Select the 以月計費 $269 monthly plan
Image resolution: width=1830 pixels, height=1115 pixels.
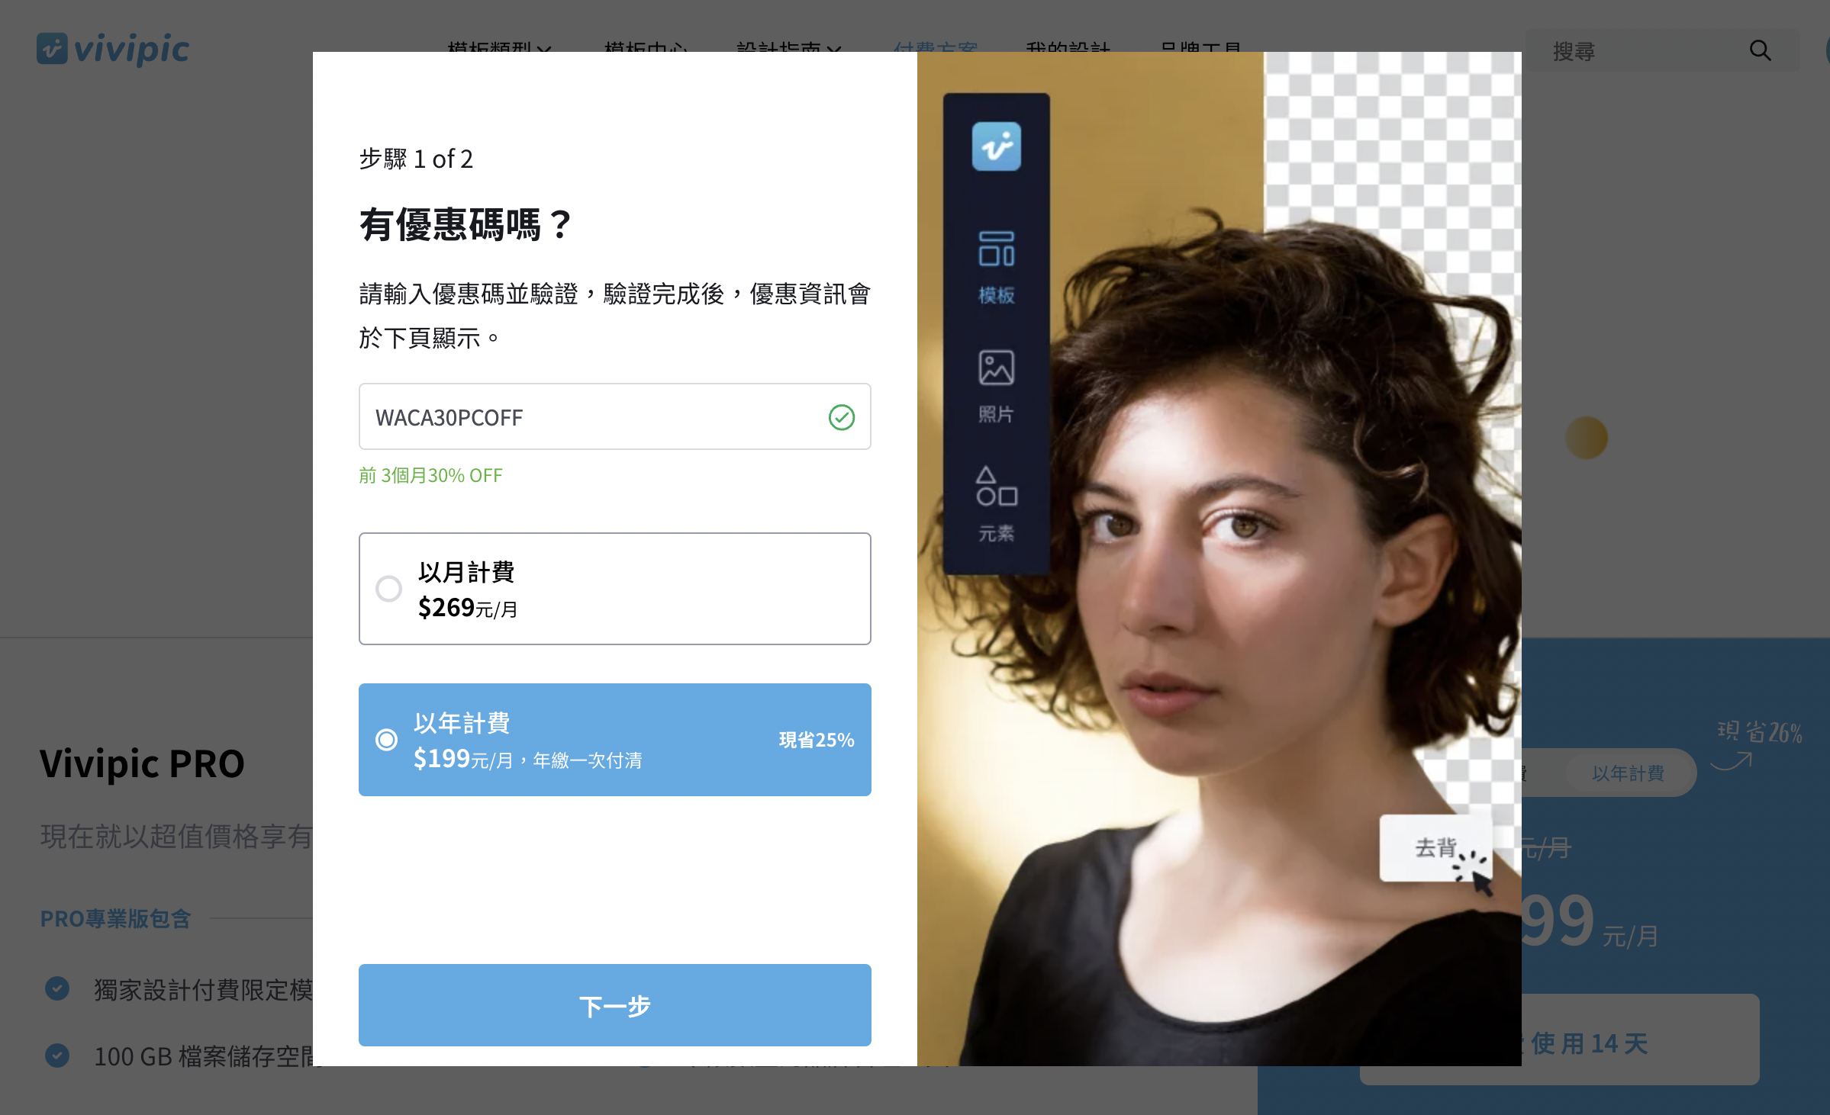pyautogui.click(x=614, y=589)
